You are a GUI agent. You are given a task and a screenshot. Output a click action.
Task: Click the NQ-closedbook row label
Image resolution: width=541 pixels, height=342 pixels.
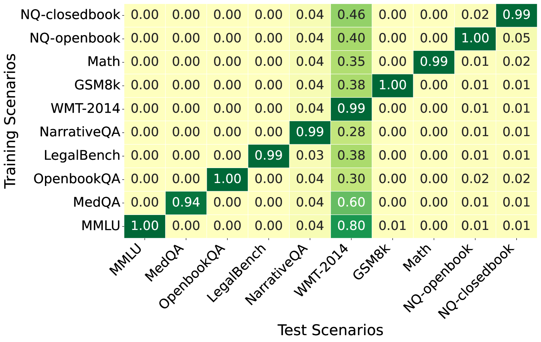(70, 15)
